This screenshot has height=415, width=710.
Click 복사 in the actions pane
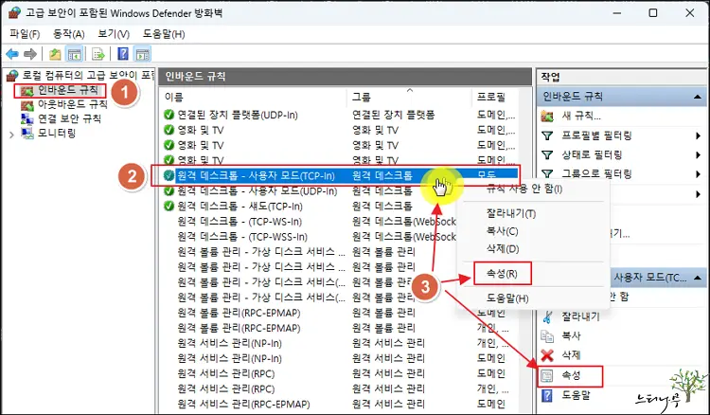tap(572, 335)
